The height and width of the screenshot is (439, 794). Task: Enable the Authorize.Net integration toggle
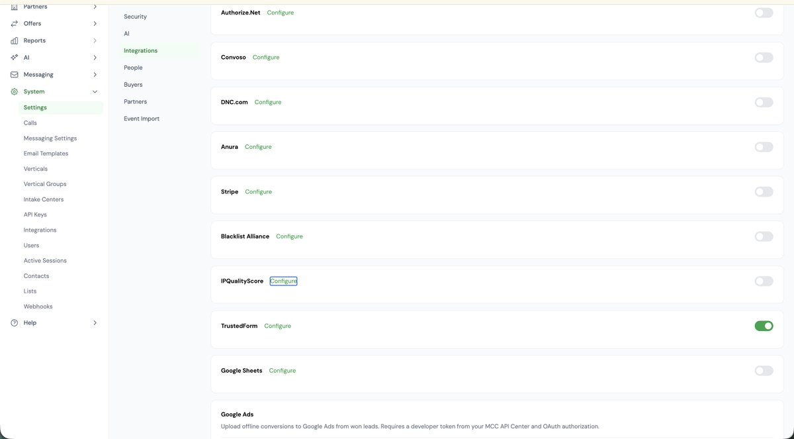(x=764, y=13)
